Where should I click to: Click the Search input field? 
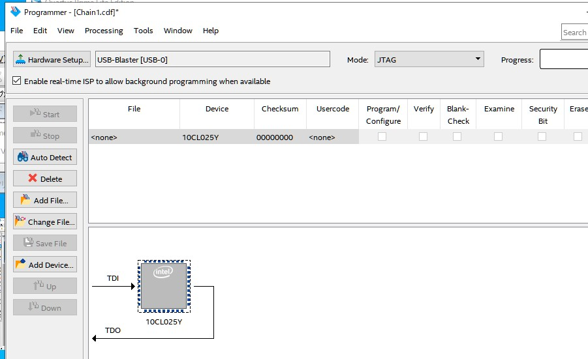(574, 32)
